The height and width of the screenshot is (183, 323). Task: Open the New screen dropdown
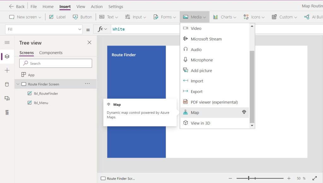[25, 17]
